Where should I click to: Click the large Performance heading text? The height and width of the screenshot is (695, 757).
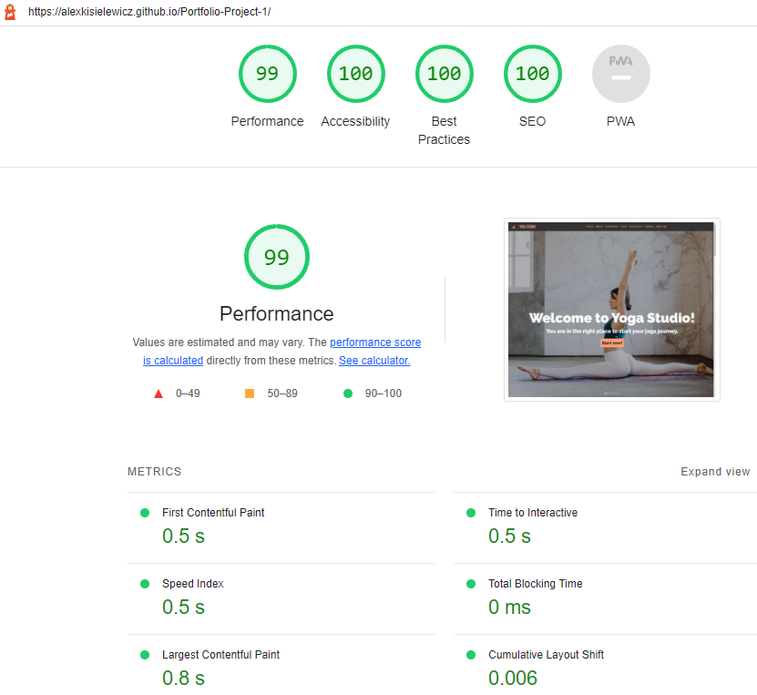tap(277, 313)
